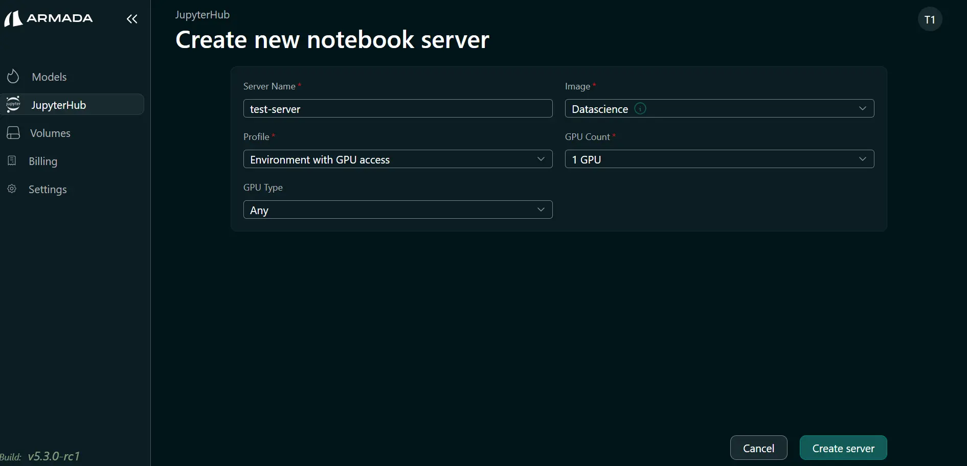This screenshot has width=967, height=466.
Task: Click the info icon next to Datascience
Action: (640, 108)
